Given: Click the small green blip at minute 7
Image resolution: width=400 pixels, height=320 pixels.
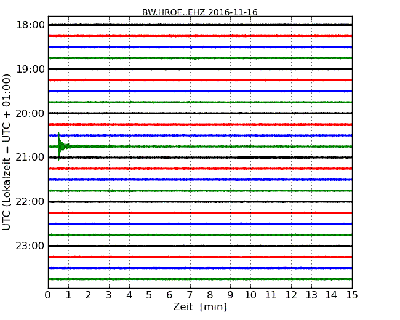Looking at the screenshot, I should pyautogui.click(x=194, y=58).
